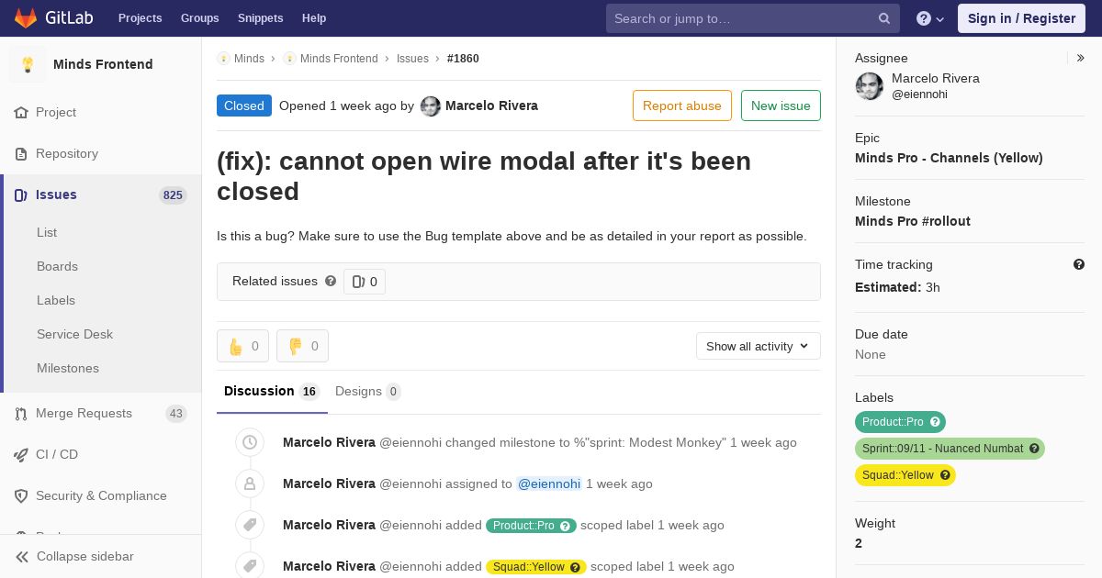The width and height of the screenshot is (1102, 578).
Task: Click the thumbs down emoji button
Action: 302,346
